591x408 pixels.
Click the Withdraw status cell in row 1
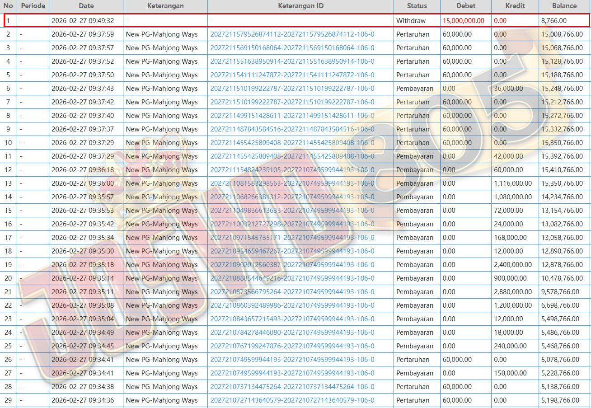coord(411,21)
